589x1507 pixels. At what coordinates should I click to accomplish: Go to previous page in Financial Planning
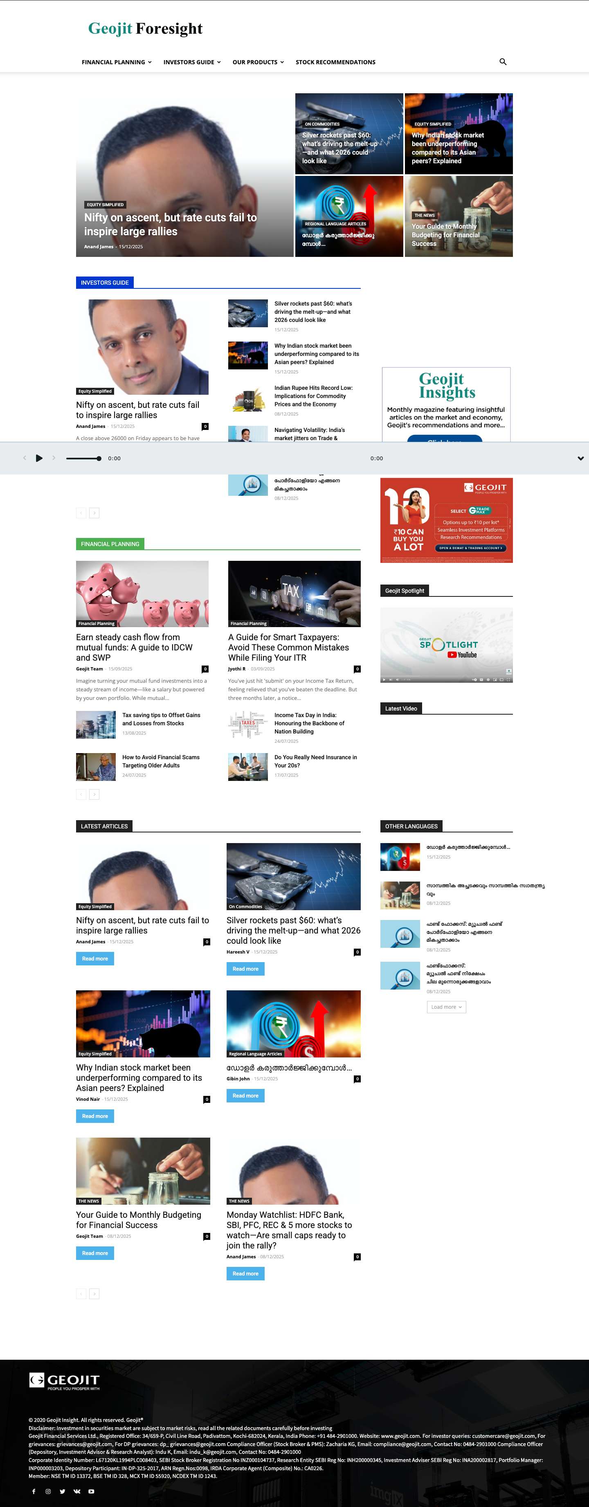pyautogui.click(x=81, y=794)
